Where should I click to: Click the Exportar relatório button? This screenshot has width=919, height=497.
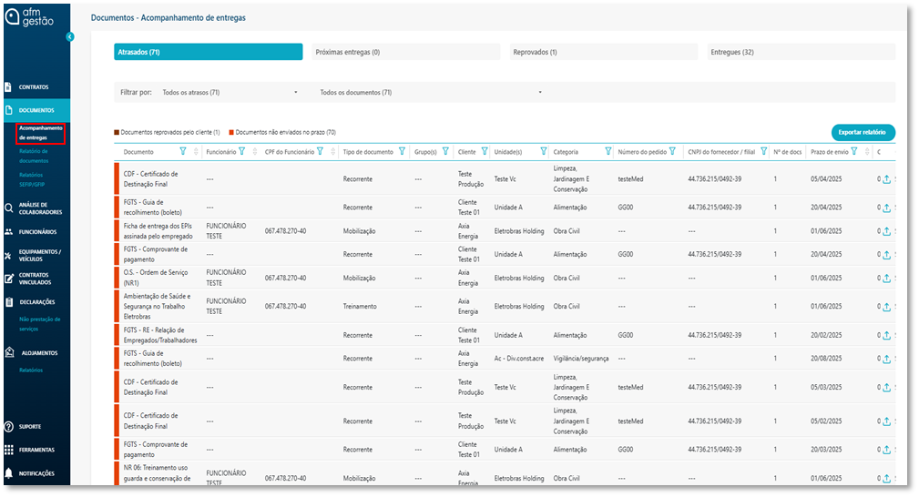(863, 133)
